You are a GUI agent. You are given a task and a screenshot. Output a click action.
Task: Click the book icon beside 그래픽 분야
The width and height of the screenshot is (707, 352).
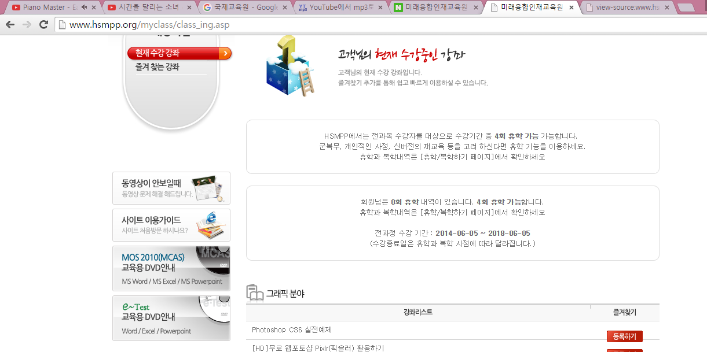coord(255,293)
